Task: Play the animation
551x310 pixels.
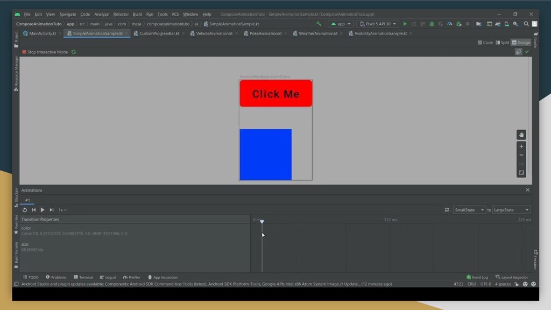Action: pyautogui.click(x=43, y=210)
